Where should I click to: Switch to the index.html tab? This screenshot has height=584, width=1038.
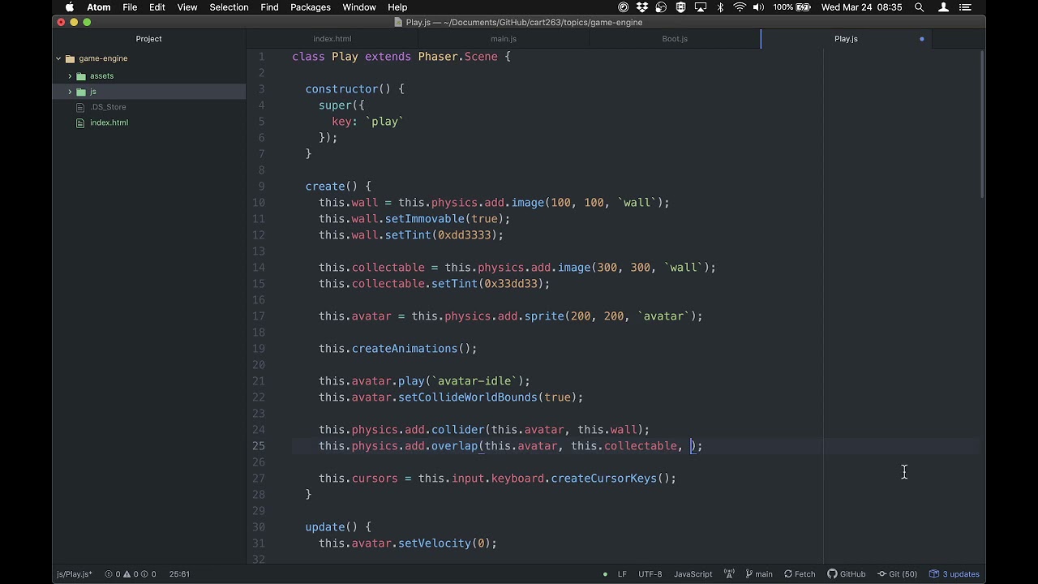(332, 39)
